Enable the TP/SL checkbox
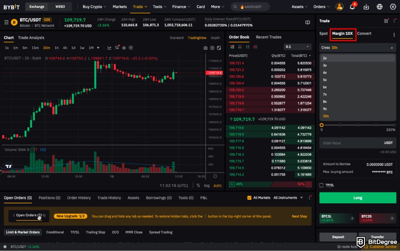 (322, 185)
